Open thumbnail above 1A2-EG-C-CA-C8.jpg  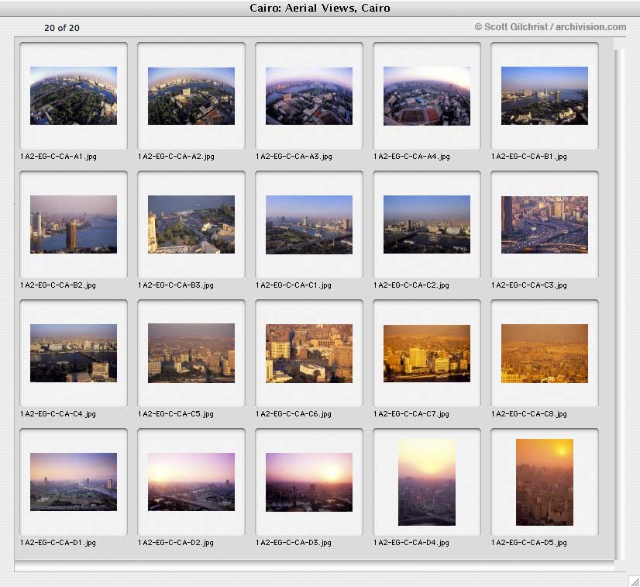pos(545,353)
